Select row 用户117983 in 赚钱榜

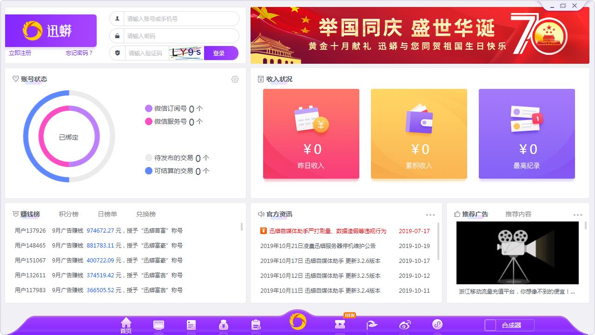[x=99, y=290]
